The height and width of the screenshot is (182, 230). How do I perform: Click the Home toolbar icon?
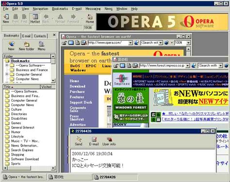tap(90, 18)
